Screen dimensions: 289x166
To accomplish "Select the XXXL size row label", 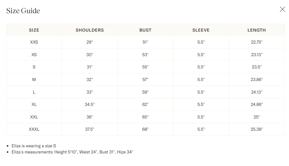I will [x=34, y=129].
